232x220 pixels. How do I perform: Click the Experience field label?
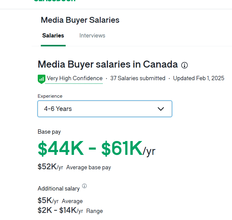(x=50, y=96)
